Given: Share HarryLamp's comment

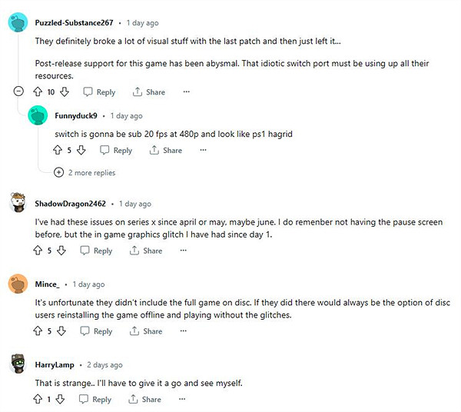Looking at the screenshot, I should (x=145, y=400).
